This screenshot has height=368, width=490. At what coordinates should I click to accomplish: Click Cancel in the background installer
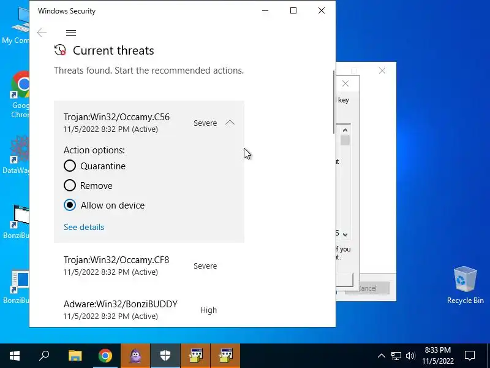[x=367, y=288]
